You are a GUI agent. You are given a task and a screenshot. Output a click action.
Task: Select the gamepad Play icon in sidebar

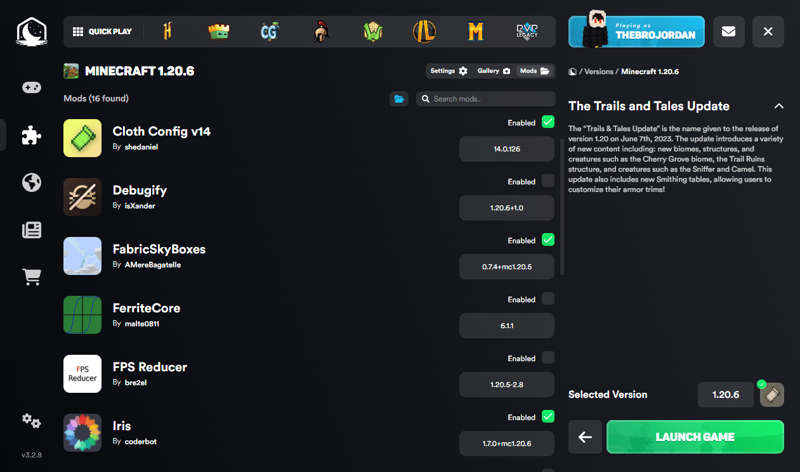tap(32, 87)
